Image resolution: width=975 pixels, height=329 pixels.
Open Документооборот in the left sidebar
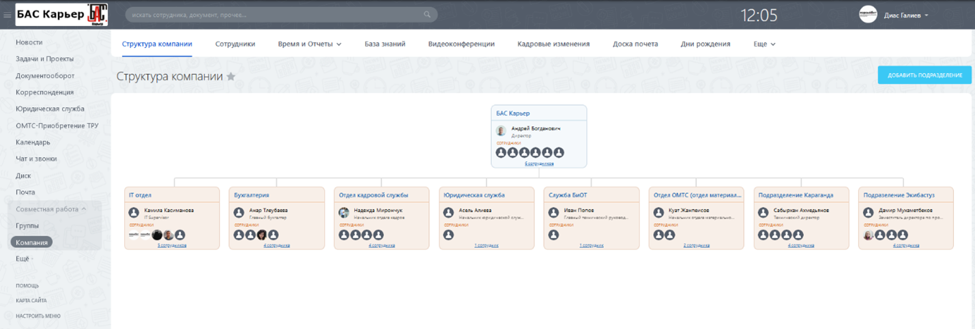tap(45, 76)
